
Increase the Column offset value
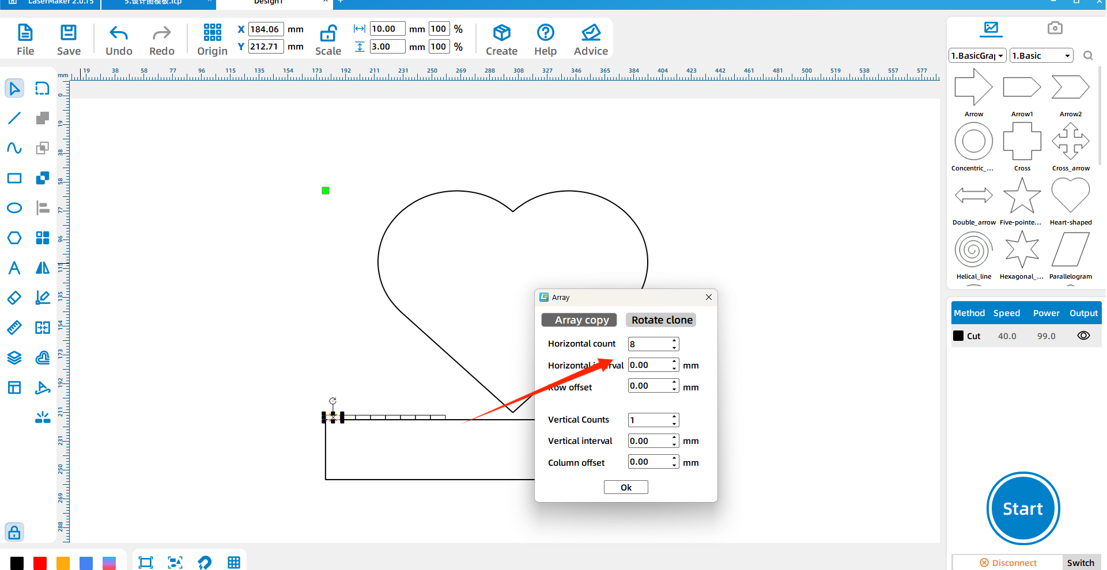pos(674,458)
